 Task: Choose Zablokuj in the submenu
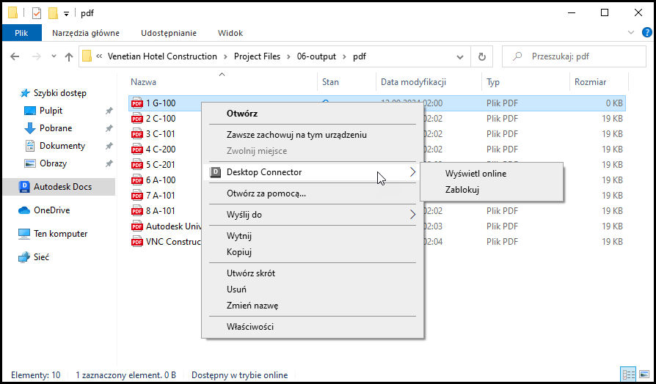coord(492,190)
